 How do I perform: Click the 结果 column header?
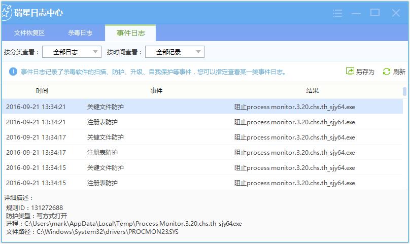(313, 90)
